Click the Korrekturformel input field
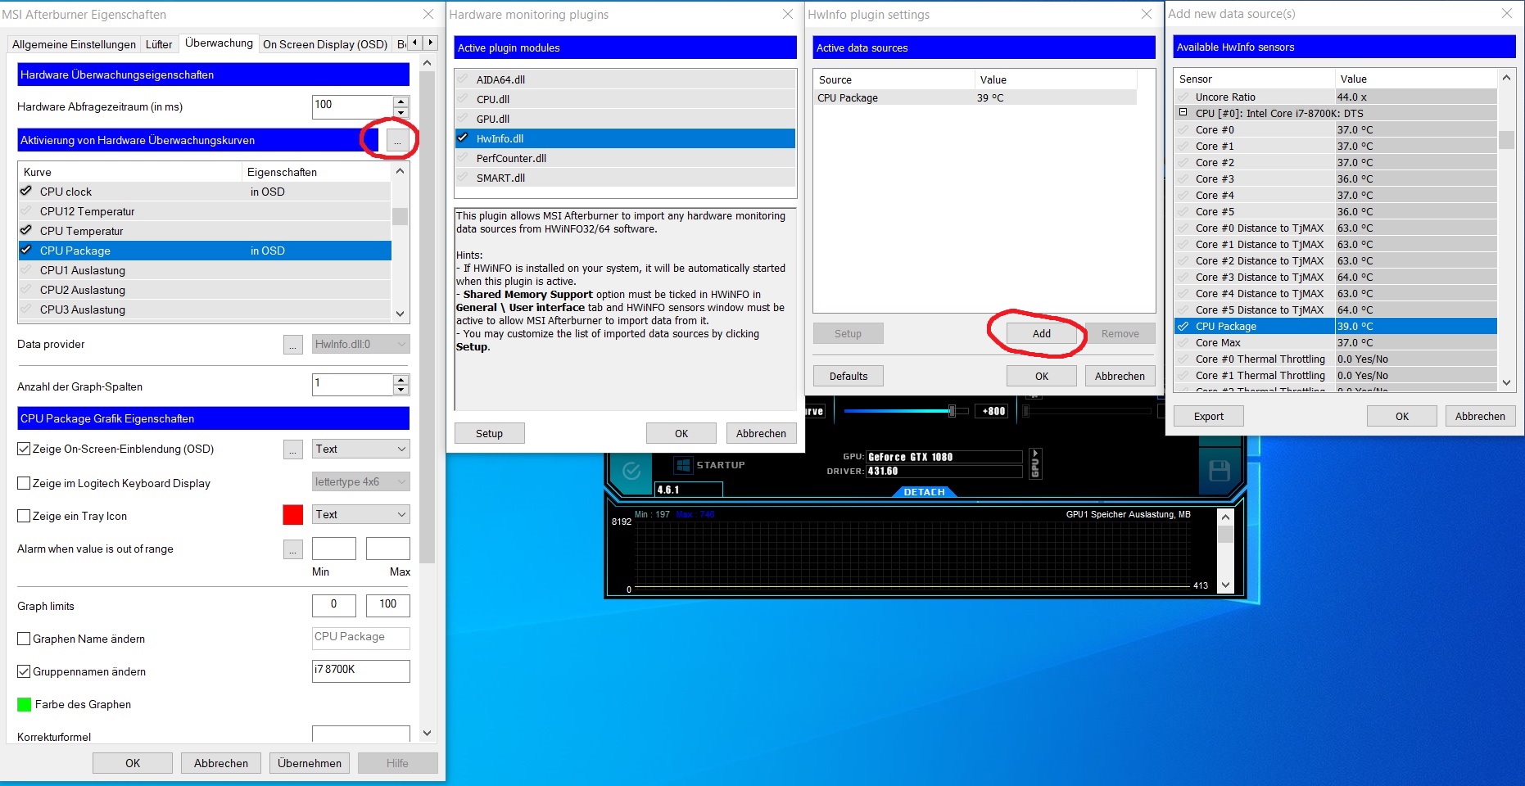The image size is (1525, 786). click(x=360, y=734)
